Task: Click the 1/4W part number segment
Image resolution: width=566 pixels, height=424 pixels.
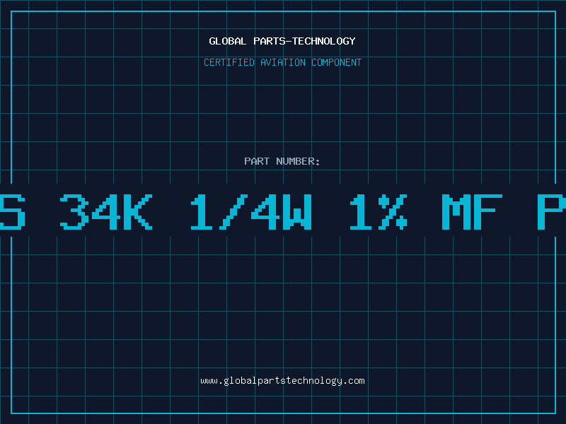Action: coord(251,212)
